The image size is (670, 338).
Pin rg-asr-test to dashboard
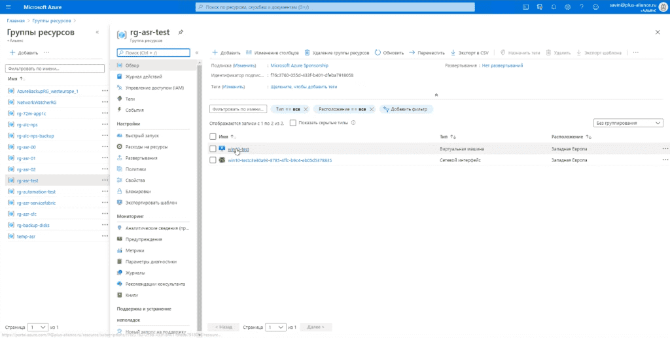coord(181,33)
